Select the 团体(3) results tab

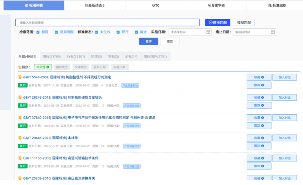click(97, 57)
